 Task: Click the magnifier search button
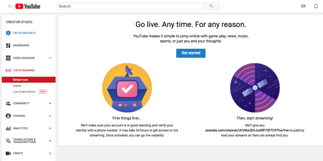click(211, 6)
